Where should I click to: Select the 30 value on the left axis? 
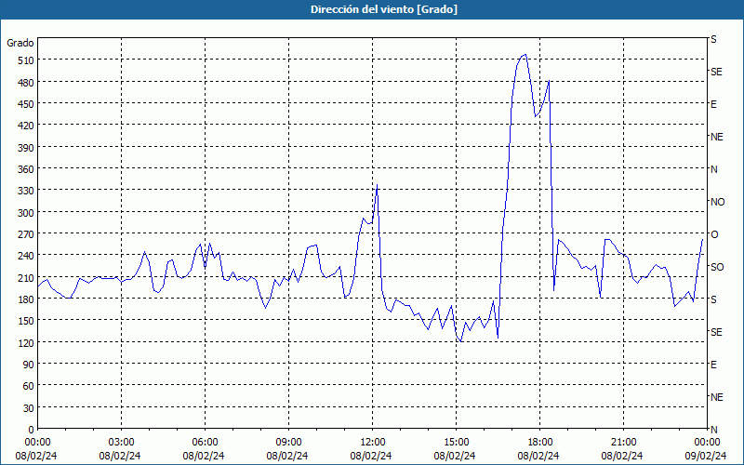(28, 408)
